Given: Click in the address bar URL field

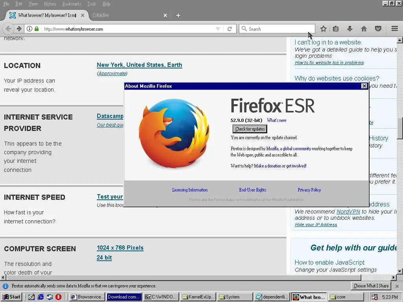Looking at the screenshot, I should coord(129,29).
